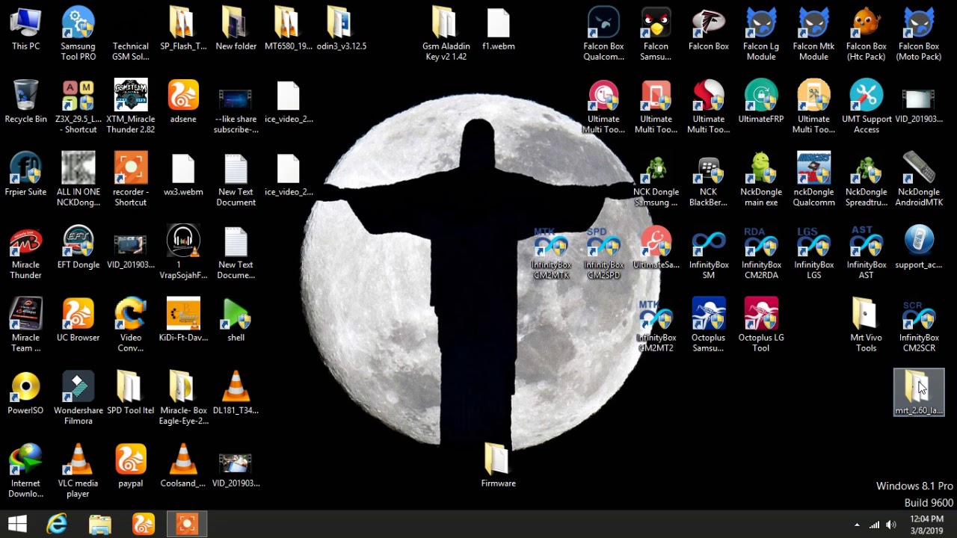Select the Gsm Aladdin Key v2 1.42 folder
The width and height of the screenshot is (957, 538).
tap(446, 34)
